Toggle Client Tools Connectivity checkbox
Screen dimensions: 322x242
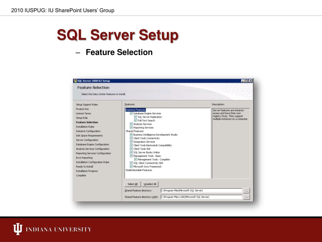(x=131, y=138)
